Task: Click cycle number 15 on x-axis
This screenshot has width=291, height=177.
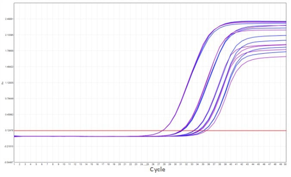Action: (92, 164)
